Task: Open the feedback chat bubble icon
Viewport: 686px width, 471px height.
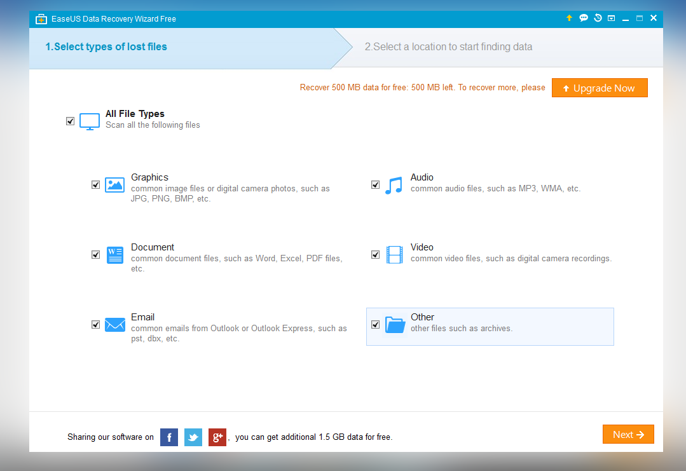Action: (x=584, y=18)
